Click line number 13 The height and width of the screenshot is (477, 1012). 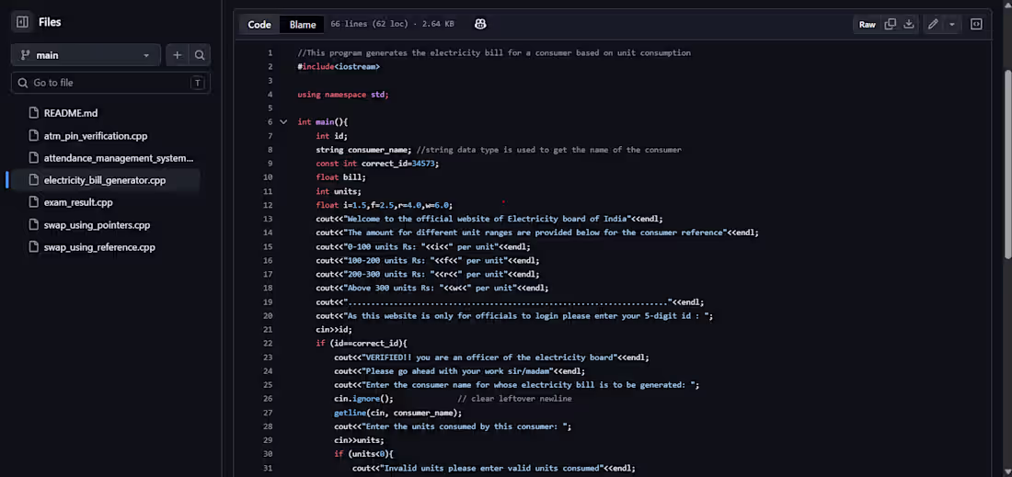[268, 219]
